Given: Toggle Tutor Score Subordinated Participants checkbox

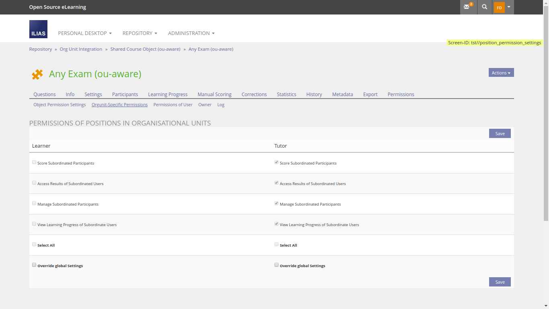Looking at the screenshot, I should click(x=277, y=163).
